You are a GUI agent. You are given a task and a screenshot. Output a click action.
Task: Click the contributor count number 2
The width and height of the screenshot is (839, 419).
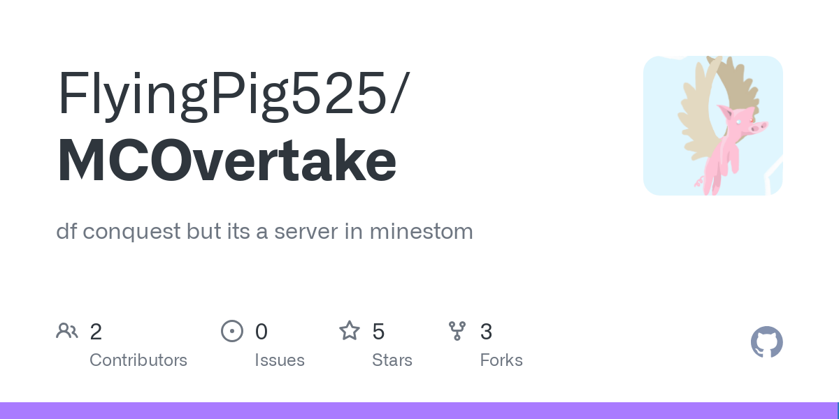pyautogui.click(x=96, y=332)
